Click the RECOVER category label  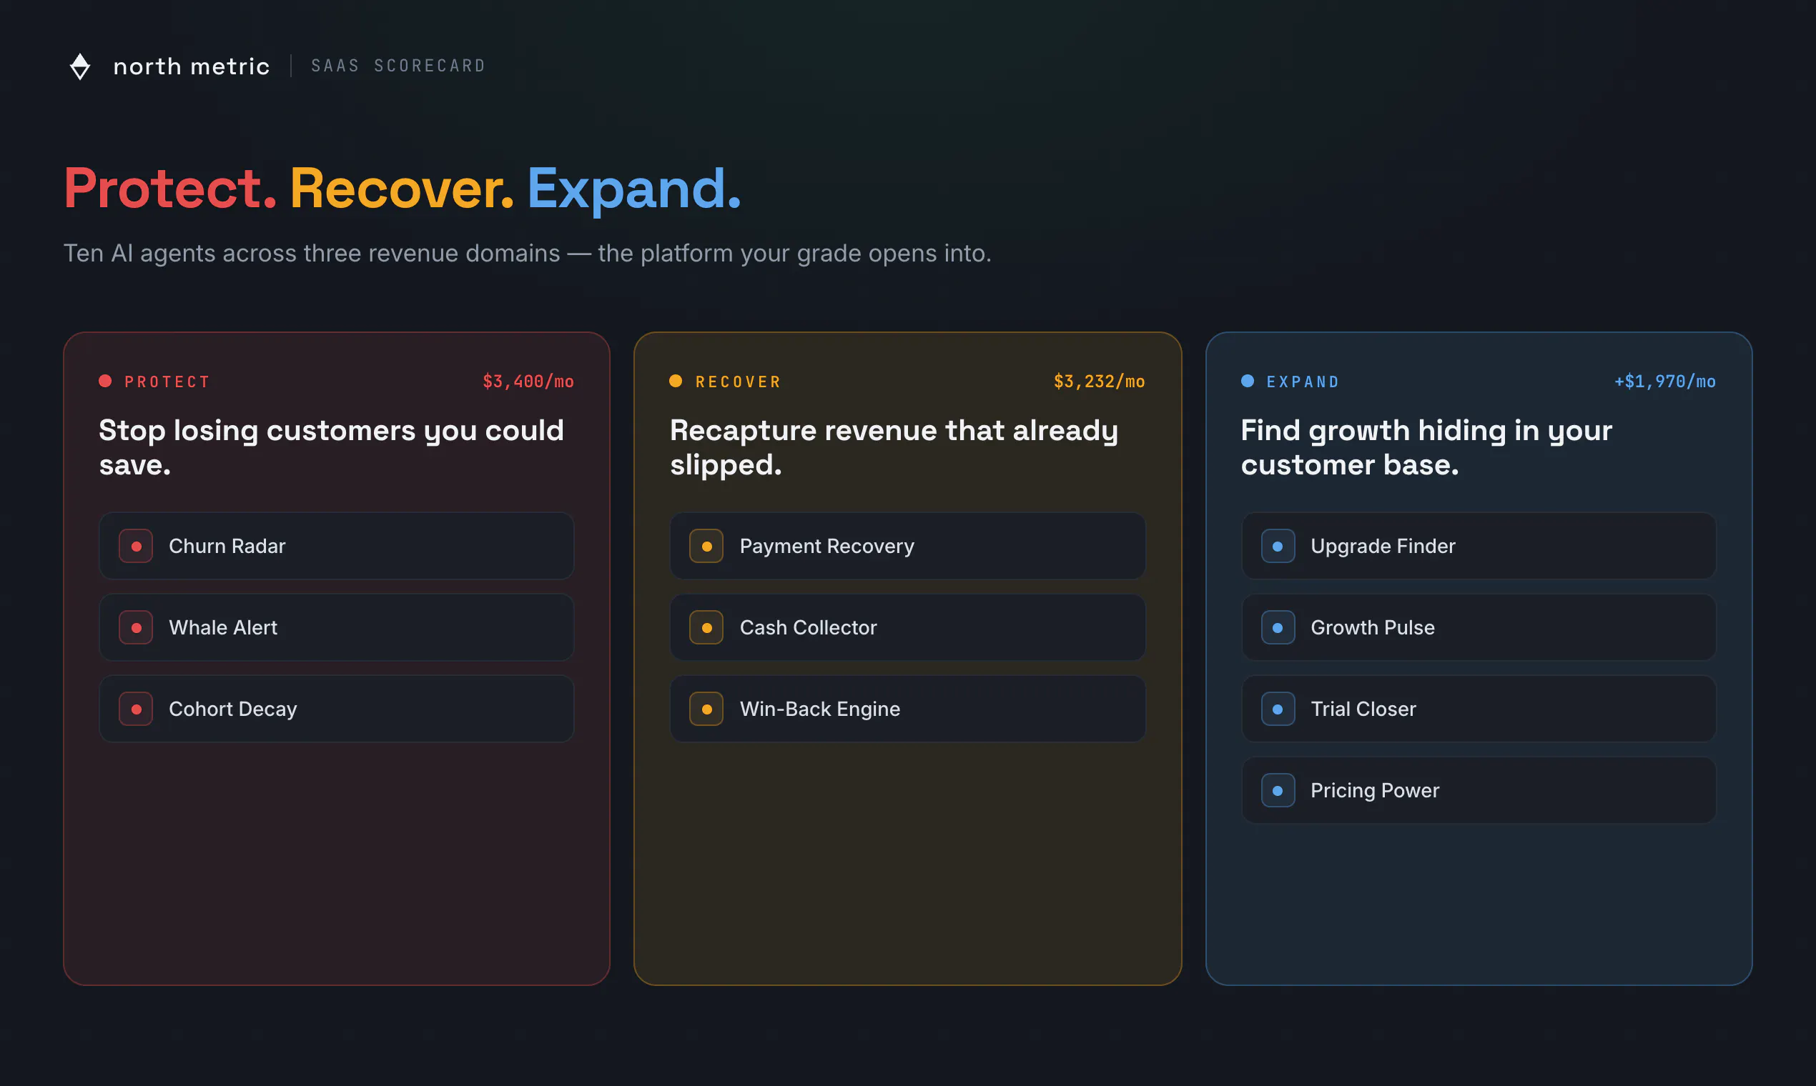pyautogui.click(x=738, y=382)
